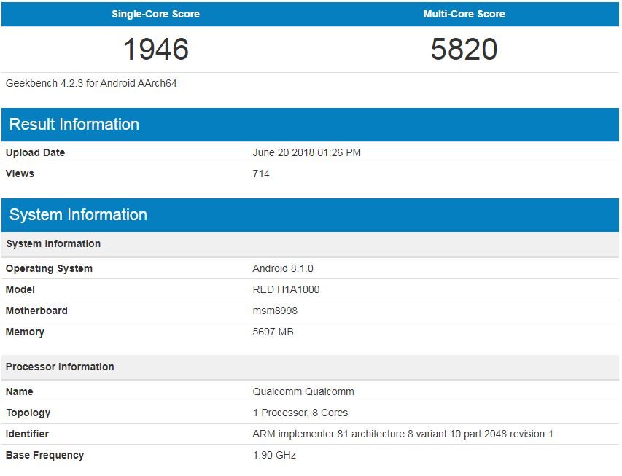Screen dimensions: 622x476
Task: Select the Motherboard label
Action: click(36, 311)
